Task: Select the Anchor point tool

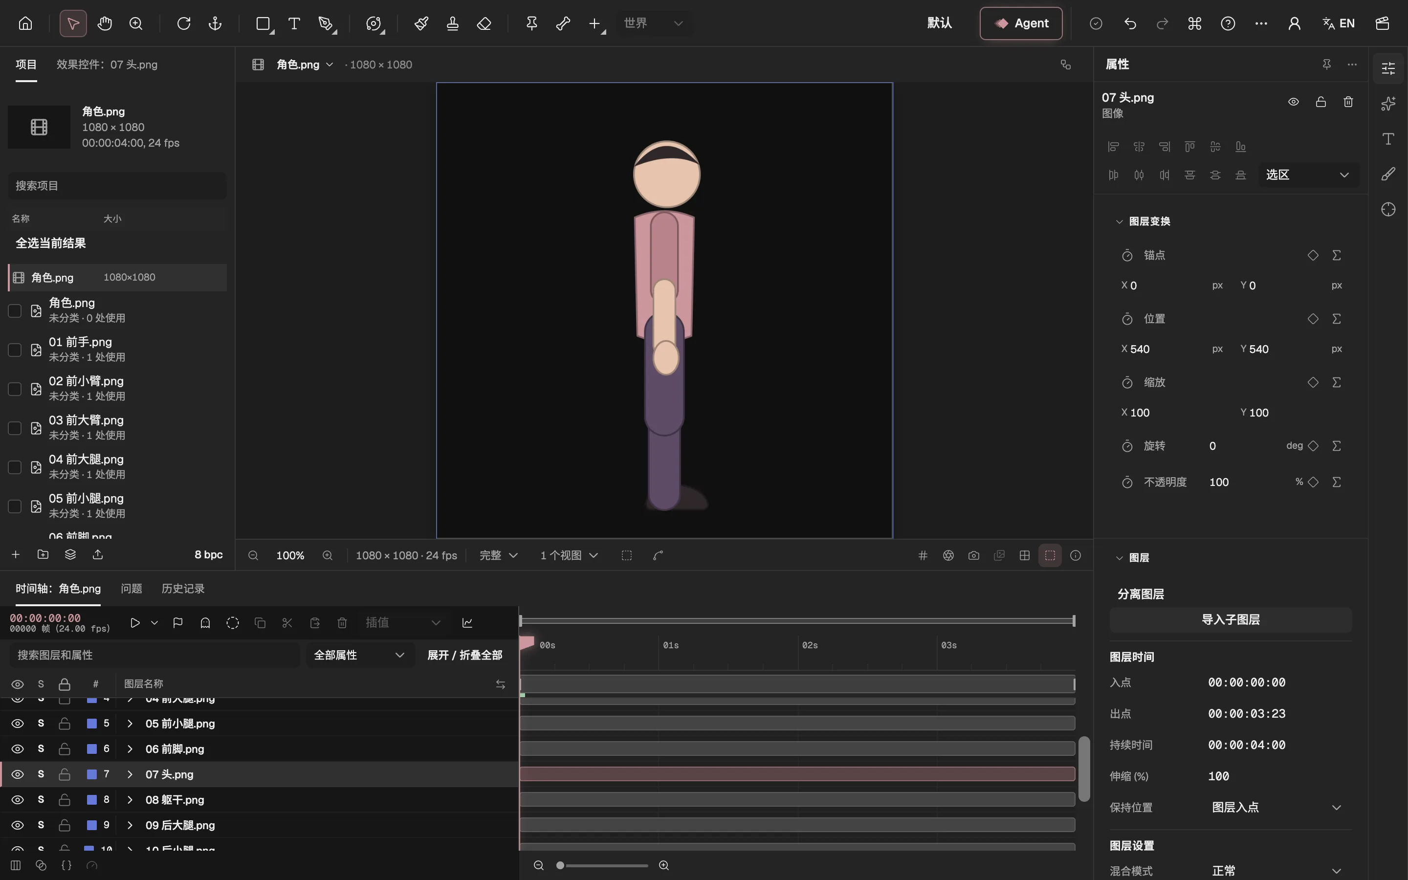Action: 215,23
